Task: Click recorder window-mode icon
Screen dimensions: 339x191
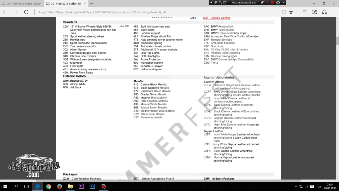Action: (216, 2)
